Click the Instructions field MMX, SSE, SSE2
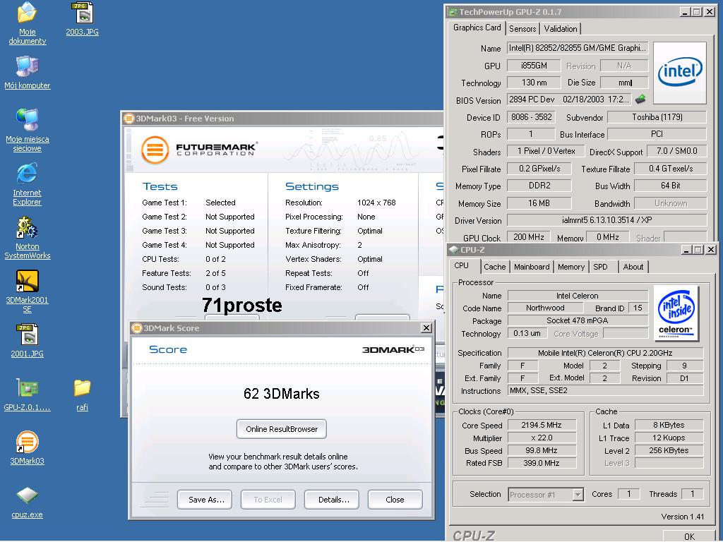This screenshot has width=723, height=542. (x=605, y=390)
